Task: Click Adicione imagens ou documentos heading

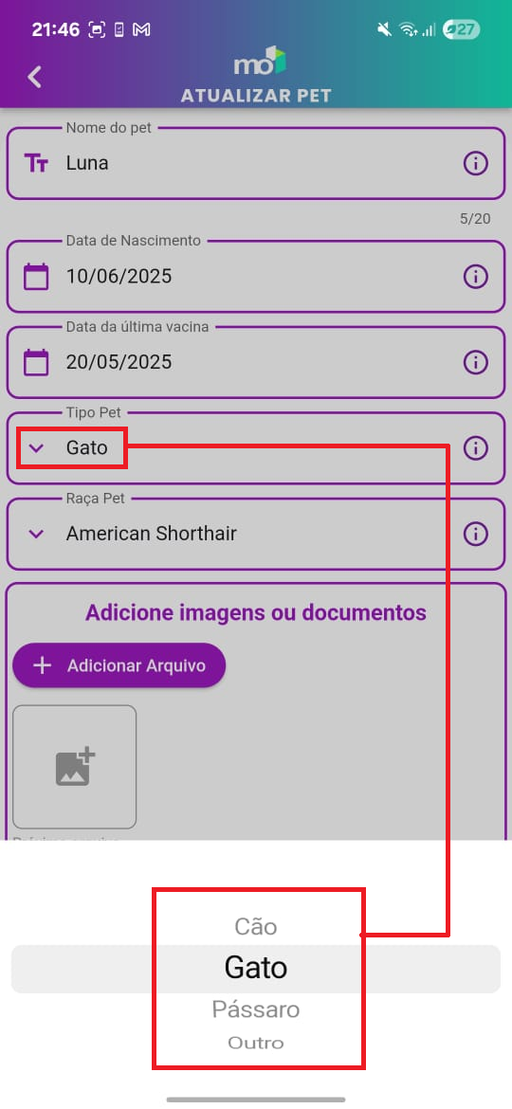Action: coord(256,611)
